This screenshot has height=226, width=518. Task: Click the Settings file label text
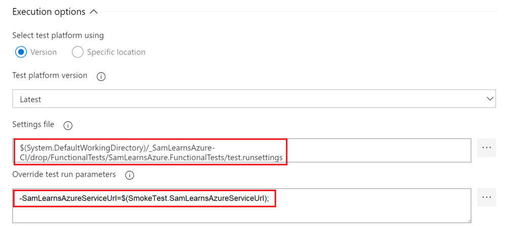click(x=34, y=125)
